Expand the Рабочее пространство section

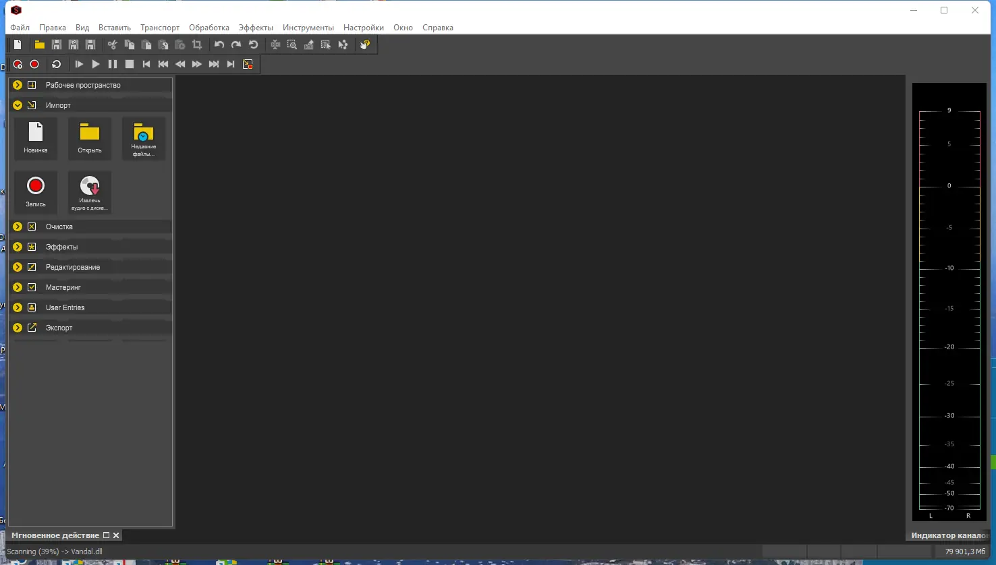(18, 85)
